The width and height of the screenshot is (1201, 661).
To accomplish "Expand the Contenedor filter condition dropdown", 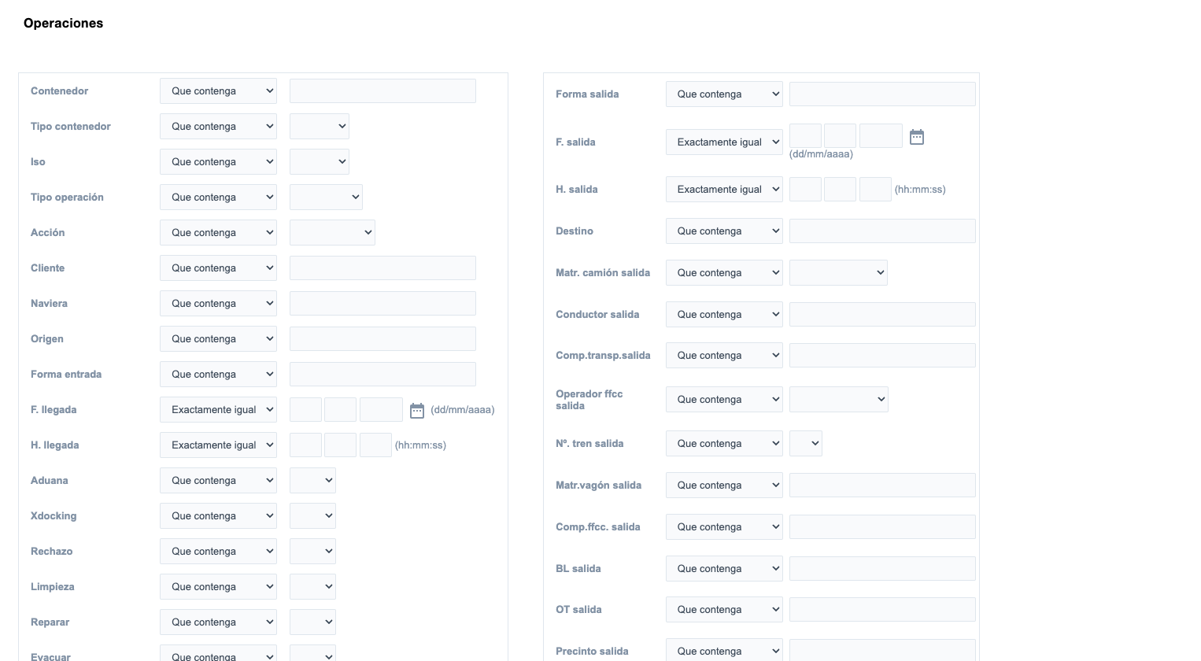I will click(218, 91).
